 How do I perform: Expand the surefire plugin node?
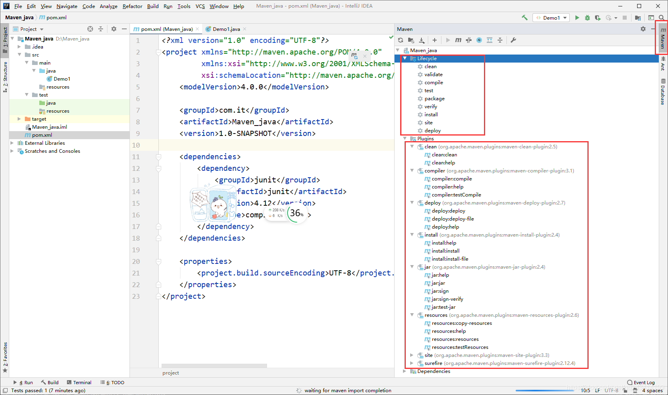point(412,363)
